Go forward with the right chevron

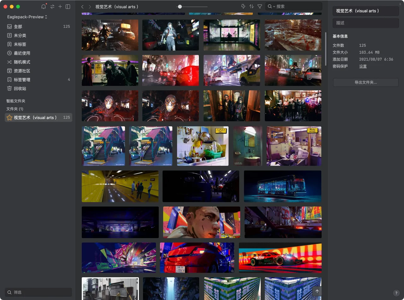(x=90, y=7)
